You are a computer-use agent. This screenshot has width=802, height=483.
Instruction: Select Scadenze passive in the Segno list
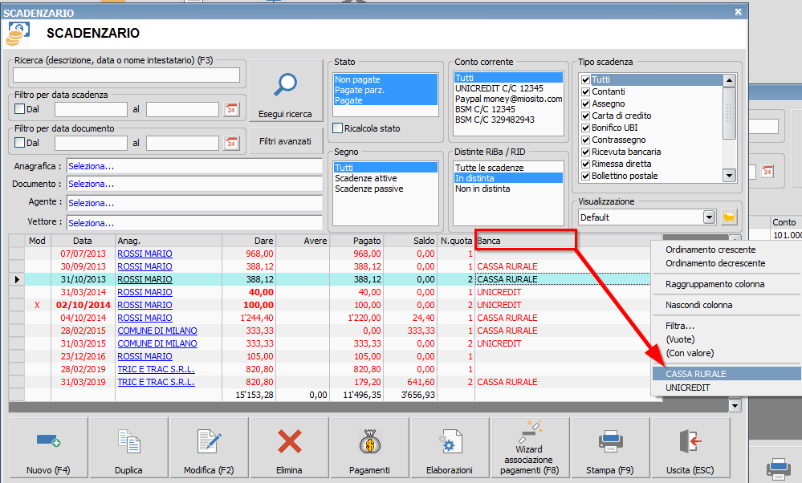click(385, 189)
